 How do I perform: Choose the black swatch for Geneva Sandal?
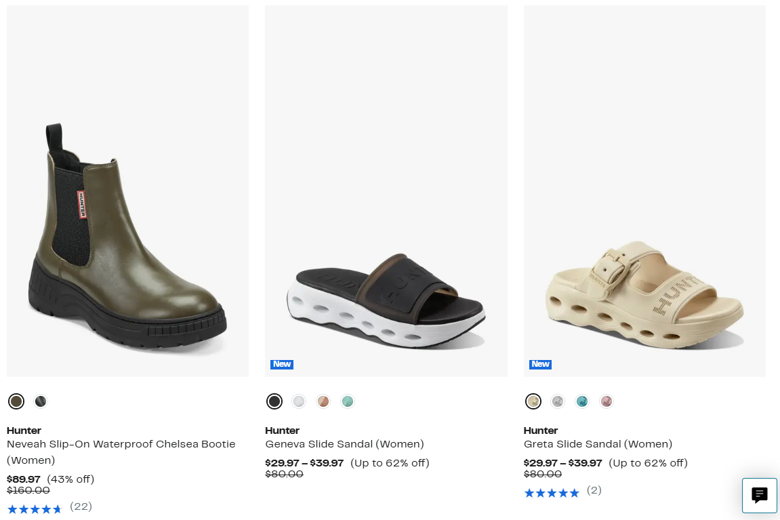[x=274, y=401]
